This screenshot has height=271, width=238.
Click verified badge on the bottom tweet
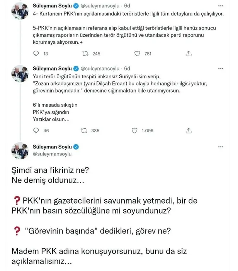(76, 147)
